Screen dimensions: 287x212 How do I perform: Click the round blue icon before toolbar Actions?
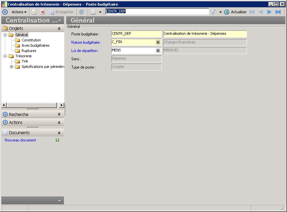point(5,12)
